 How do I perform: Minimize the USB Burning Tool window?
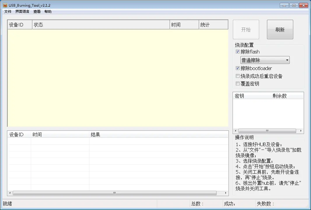click(284, 5)
